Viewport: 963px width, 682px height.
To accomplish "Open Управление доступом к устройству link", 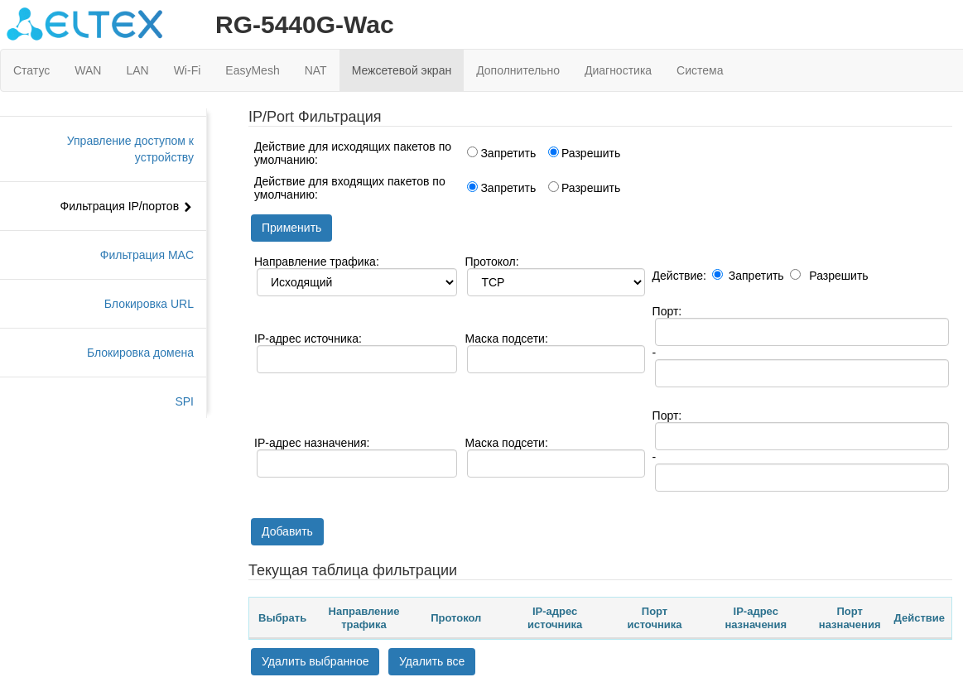I will pos(130,149).
